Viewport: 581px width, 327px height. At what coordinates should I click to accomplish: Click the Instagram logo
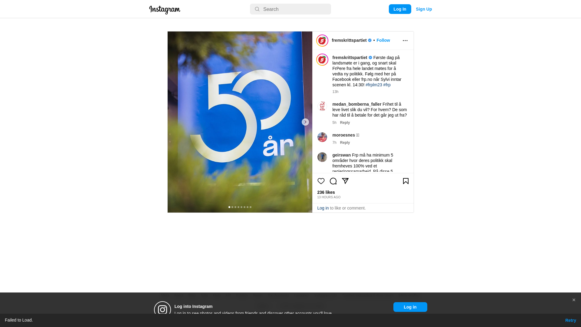tap(165, 10)
